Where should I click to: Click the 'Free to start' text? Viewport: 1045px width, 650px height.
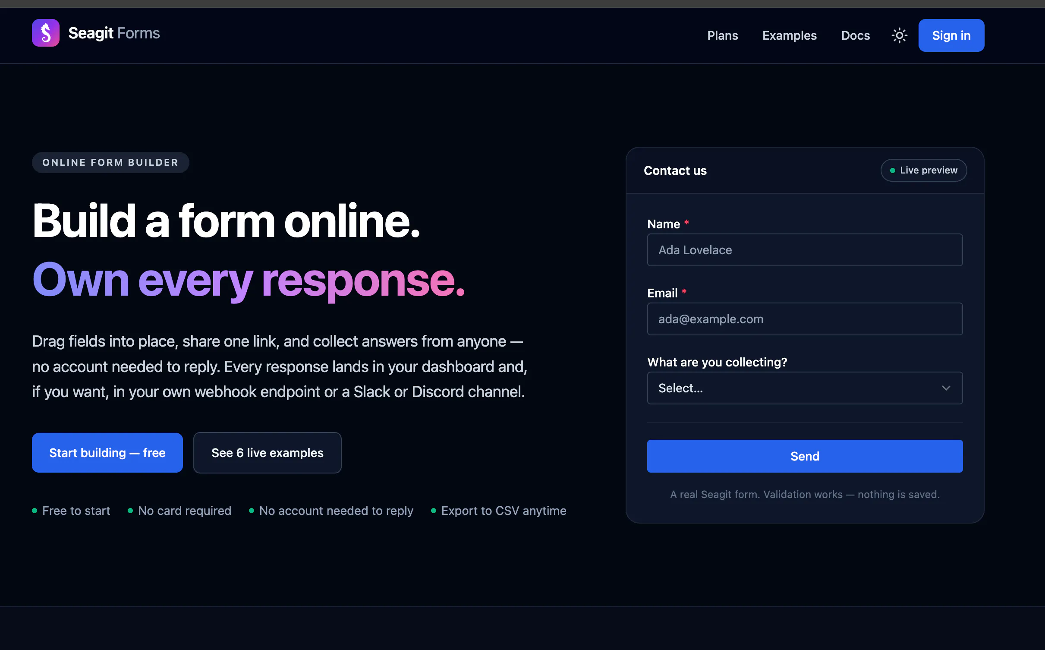pos(76,511)
